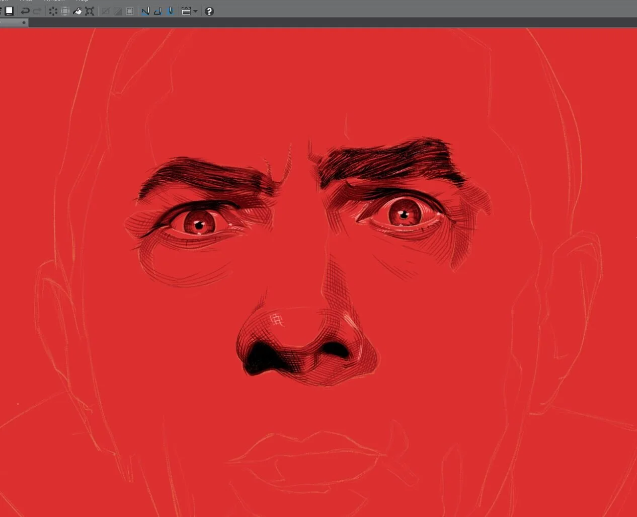The image size is (637, 517).
Task: Expand the dropdown arrow next to settings icon
Action: click(x=196, y=11)
